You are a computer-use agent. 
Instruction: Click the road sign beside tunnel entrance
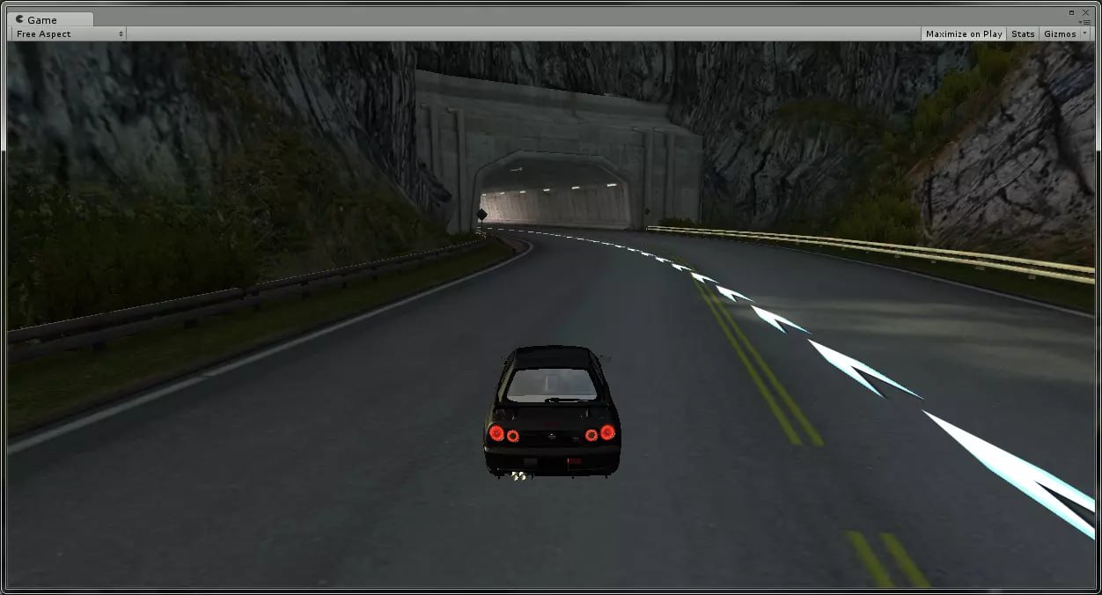(481, 215)
